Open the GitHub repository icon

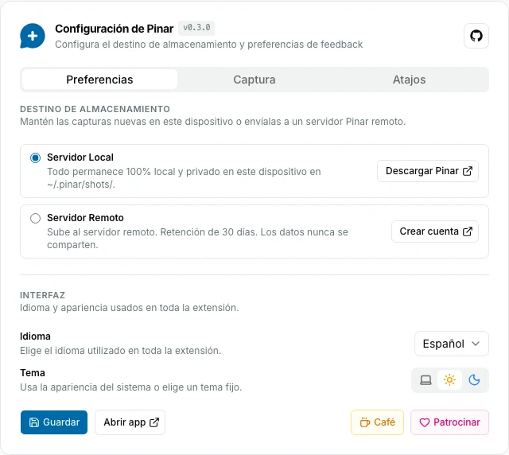476,36
